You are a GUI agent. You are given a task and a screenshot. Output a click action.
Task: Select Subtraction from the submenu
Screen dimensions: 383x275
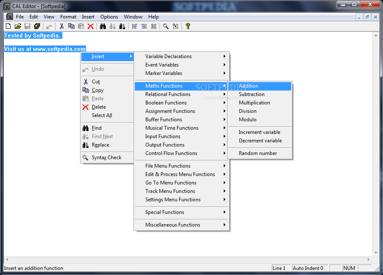[260, 94]
